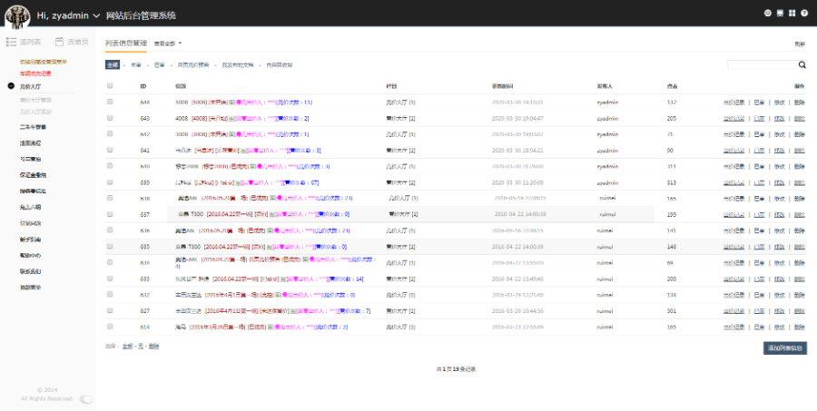
Task: Click the '共 1 页 15 条记录' pagination text
Action: tap(456, 369)
